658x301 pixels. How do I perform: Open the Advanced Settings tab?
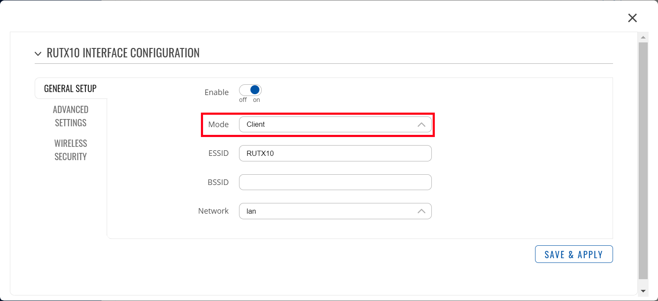tap(71, 116)
